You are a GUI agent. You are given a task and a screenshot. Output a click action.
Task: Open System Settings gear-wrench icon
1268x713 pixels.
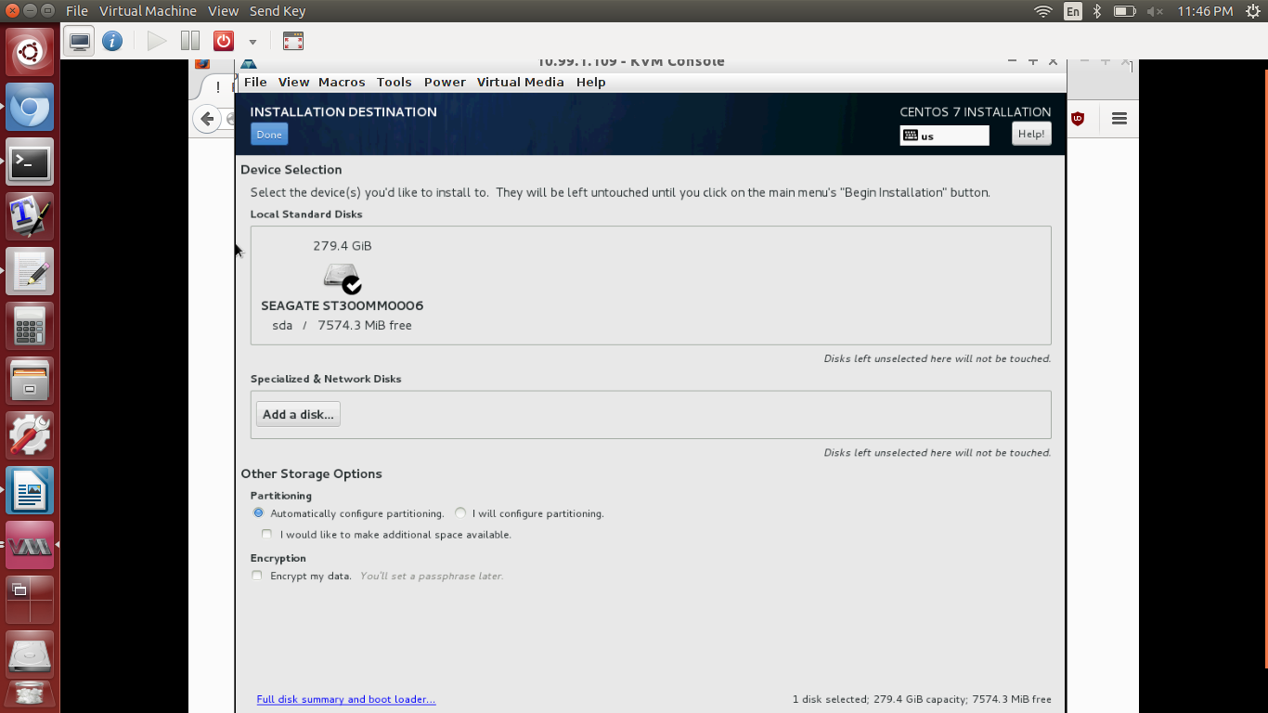[31, 435]
